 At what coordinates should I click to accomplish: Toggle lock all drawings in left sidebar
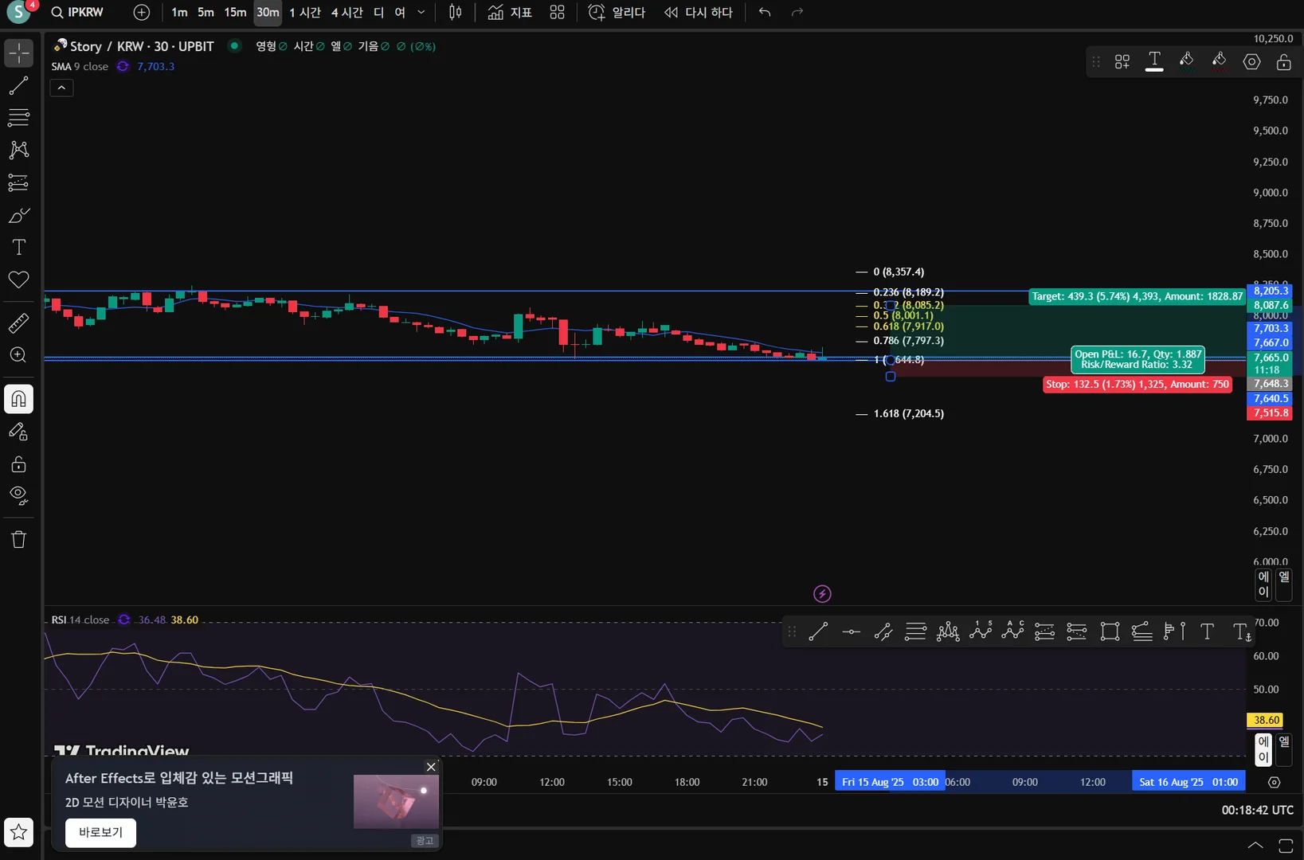18,464
